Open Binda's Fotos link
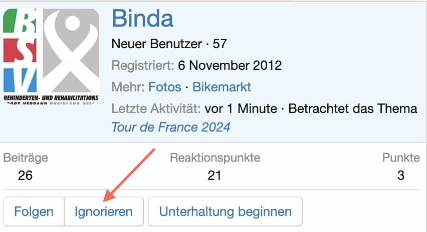The width and height of the screenshot is (427, 232). pos(164,87)
